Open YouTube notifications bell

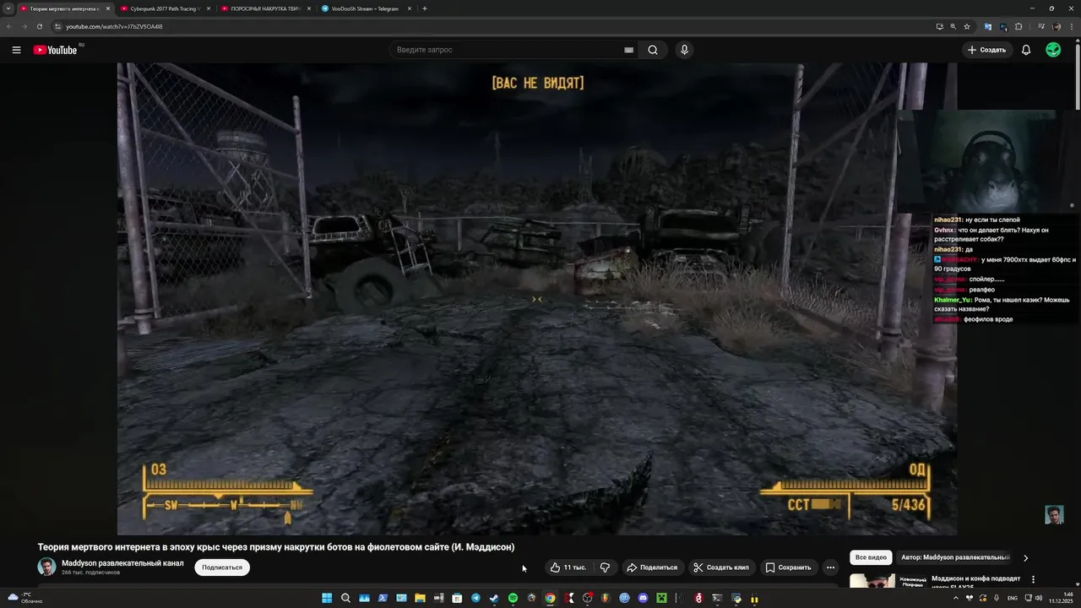click(x=1026, y=50)
